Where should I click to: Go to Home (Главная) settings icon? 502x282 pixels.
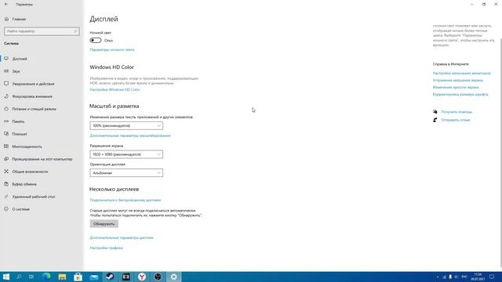coord(6,19)
